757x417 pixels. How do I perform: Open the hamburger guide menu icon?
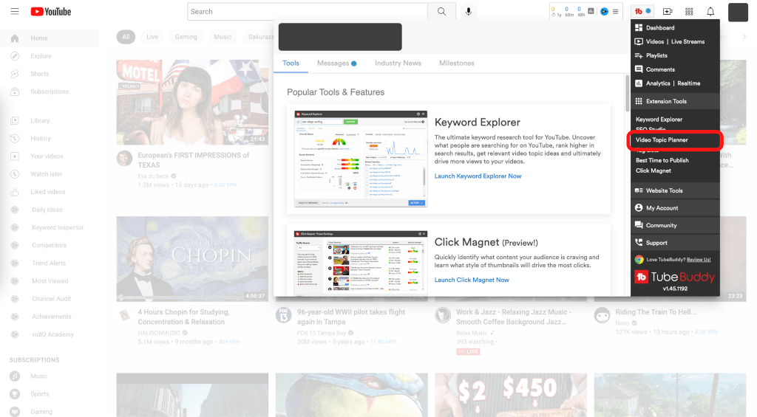pyautogui.click(x=15, y=12)
